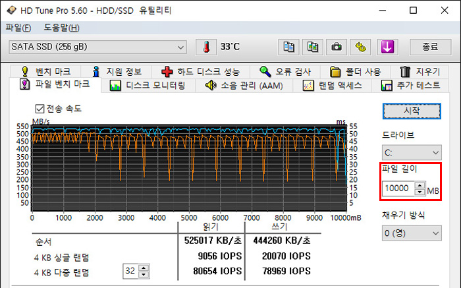Click the purple minimize-to-tray arrow icon

[x=387, y=47]
